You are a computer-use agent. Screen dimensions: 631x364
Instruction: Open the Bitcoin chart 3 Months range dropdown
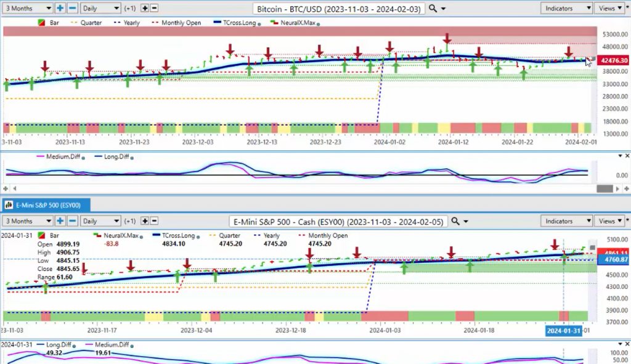point(27,8)
